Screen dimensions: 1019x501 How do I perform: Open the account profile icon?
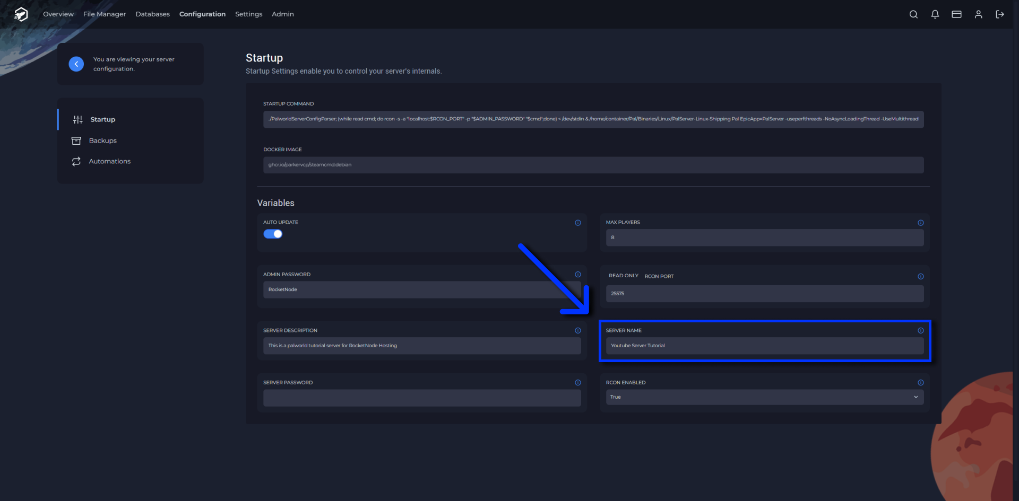978,14
